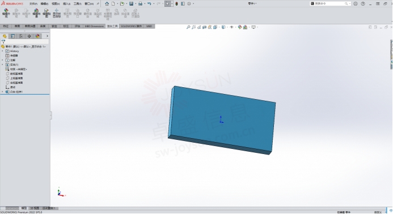393x214 pixels.
Task: Click the View Orientation icon
Action: [x=215, y=27]
